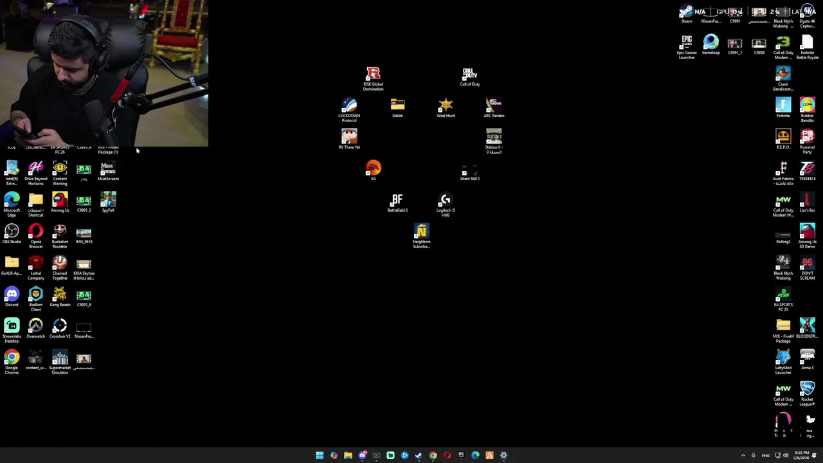Open GoXLR-App folder on desktop
Image resolution: width=823 pixels, height=463 pixels.
[x=12, y=266]
